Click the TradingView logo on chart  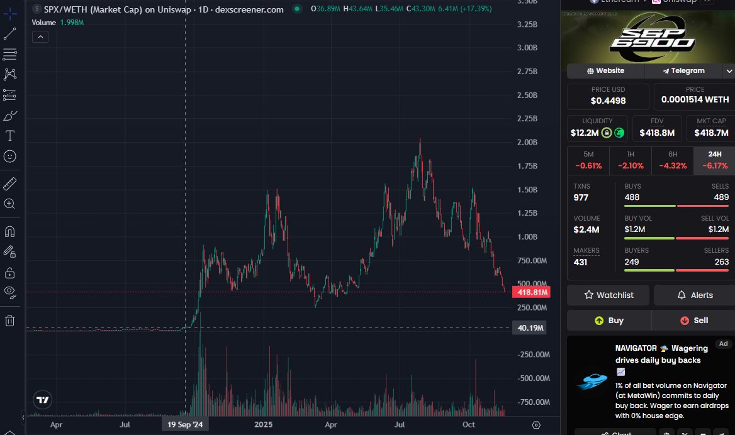[x=43, y=400]
